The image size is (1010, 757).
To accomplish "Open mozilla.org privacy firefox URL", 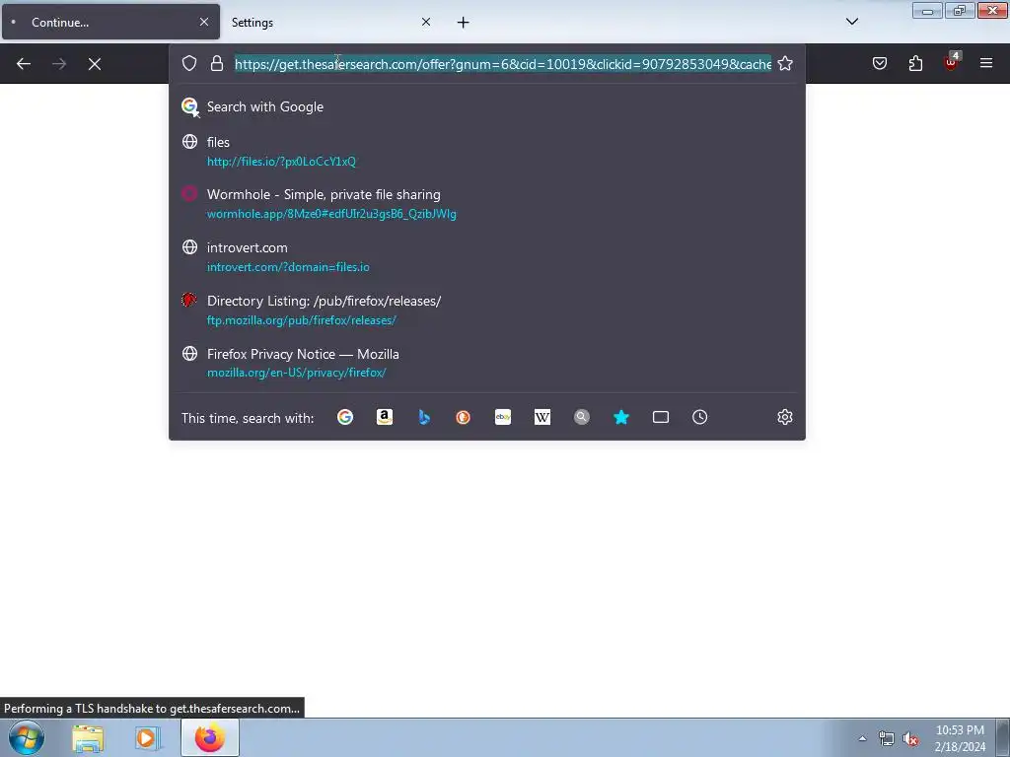I will [296, 373].
